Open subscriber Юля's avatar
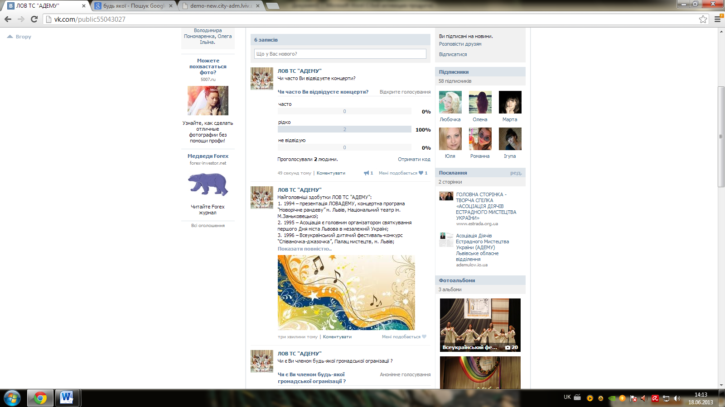Image resolution: width=725 pixels, height=407 pixels. [450, 139]
